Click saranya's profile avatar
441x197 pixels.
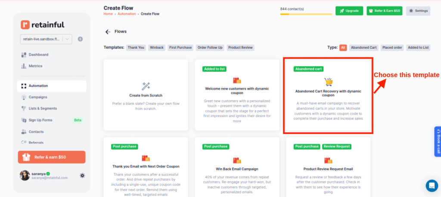(x=25, y=175)
